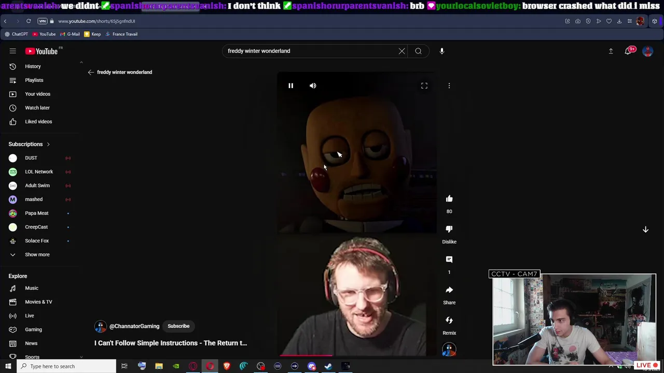
Task: Go to YouTube home via logo
Action: 41,51
